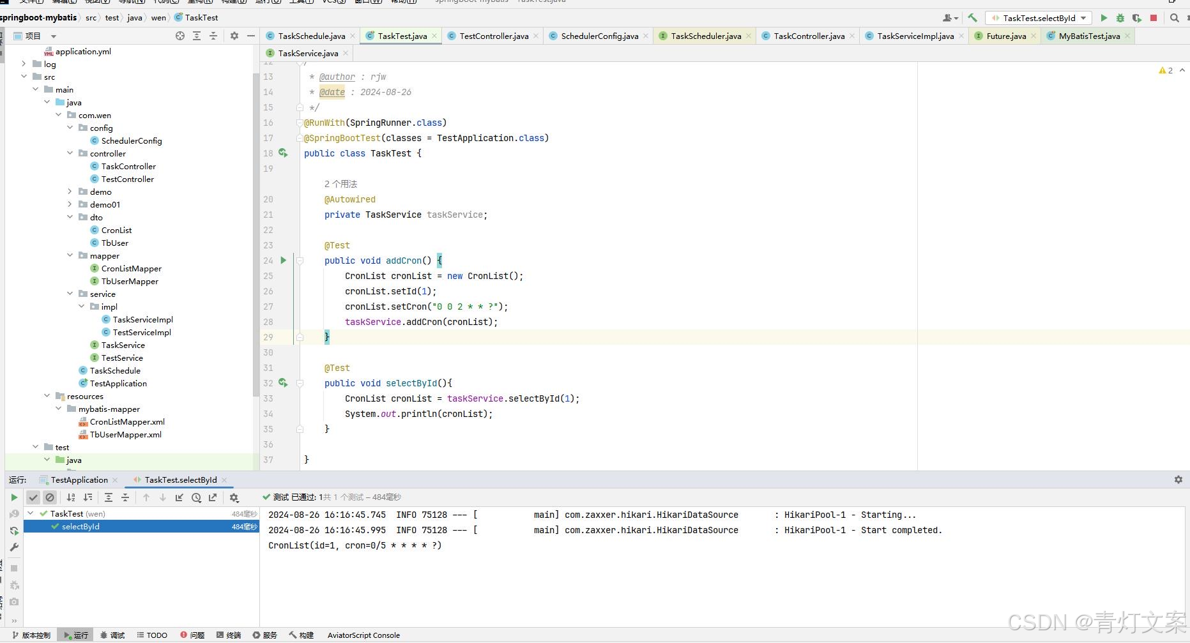Open run tool window options gear

pos(1179,480)
